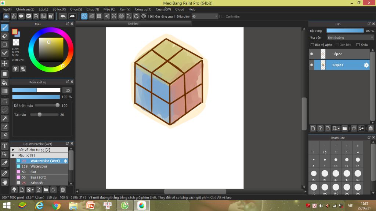Open the Pha trộn blending mode dropdown
The height and width of the screenshot is (211, 376).
click(350, 38)
